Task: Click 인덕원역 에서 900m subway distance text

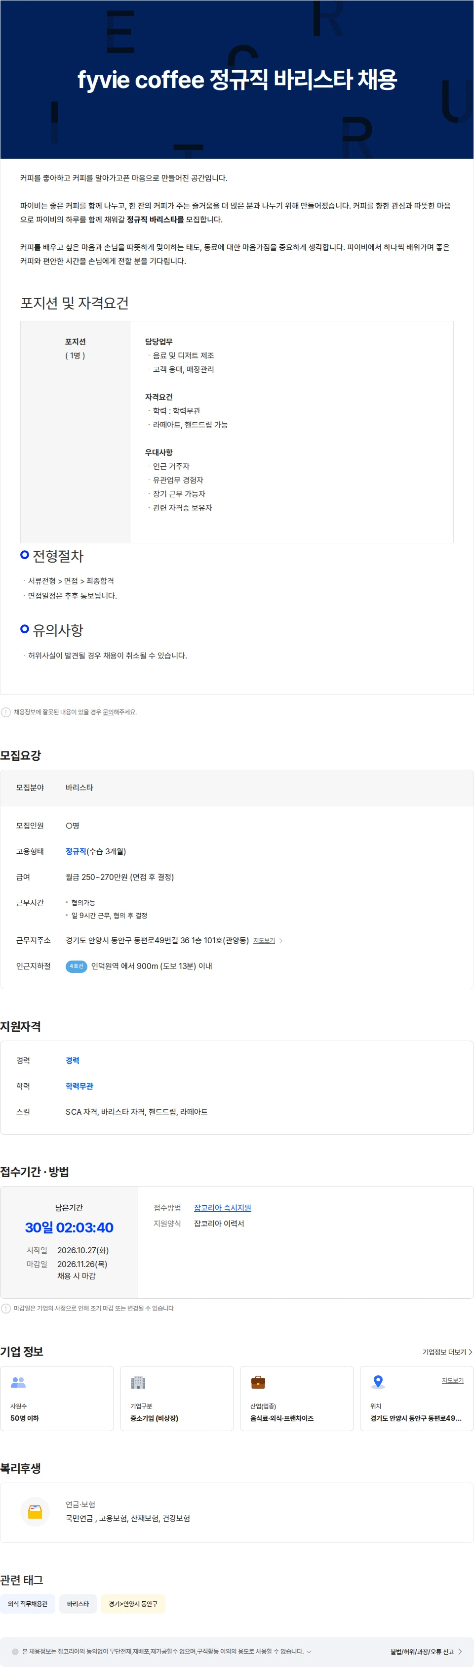Action: click(152, 966)
